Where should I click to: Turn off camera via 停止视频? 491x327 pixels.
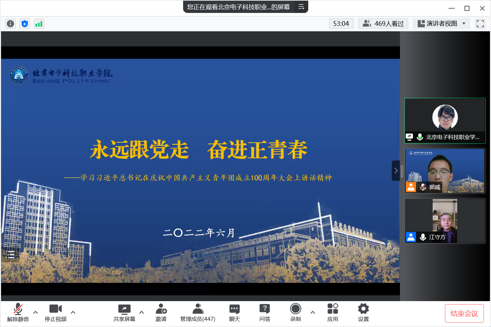(x=55, y=312)
